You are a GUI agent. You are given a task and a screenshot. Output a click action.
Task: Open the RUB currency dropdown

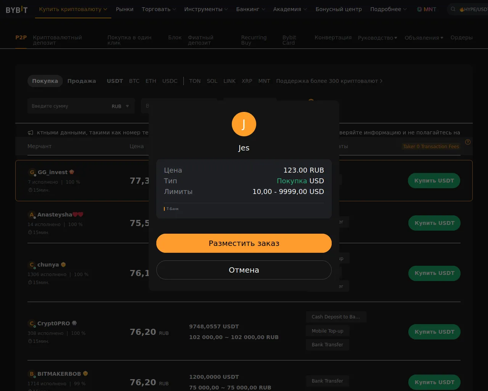[x=120, y=106]
